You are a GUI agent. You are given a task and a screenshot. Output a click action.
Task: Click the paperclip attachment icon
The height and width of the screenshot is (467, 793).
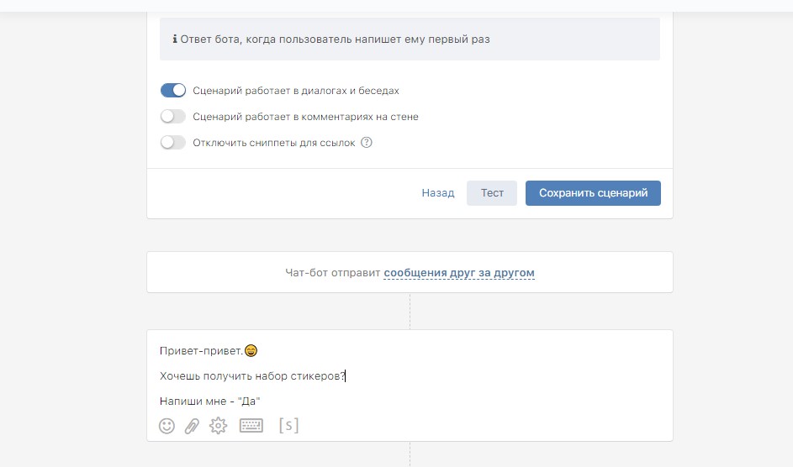tap(192, 426)
